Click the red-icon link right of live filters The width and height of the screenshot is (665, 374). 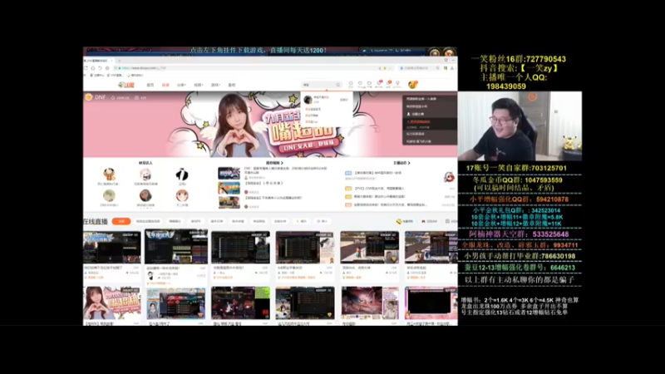429,221
